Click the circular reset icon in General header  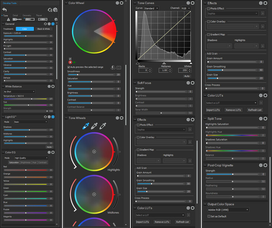[45, 24]
